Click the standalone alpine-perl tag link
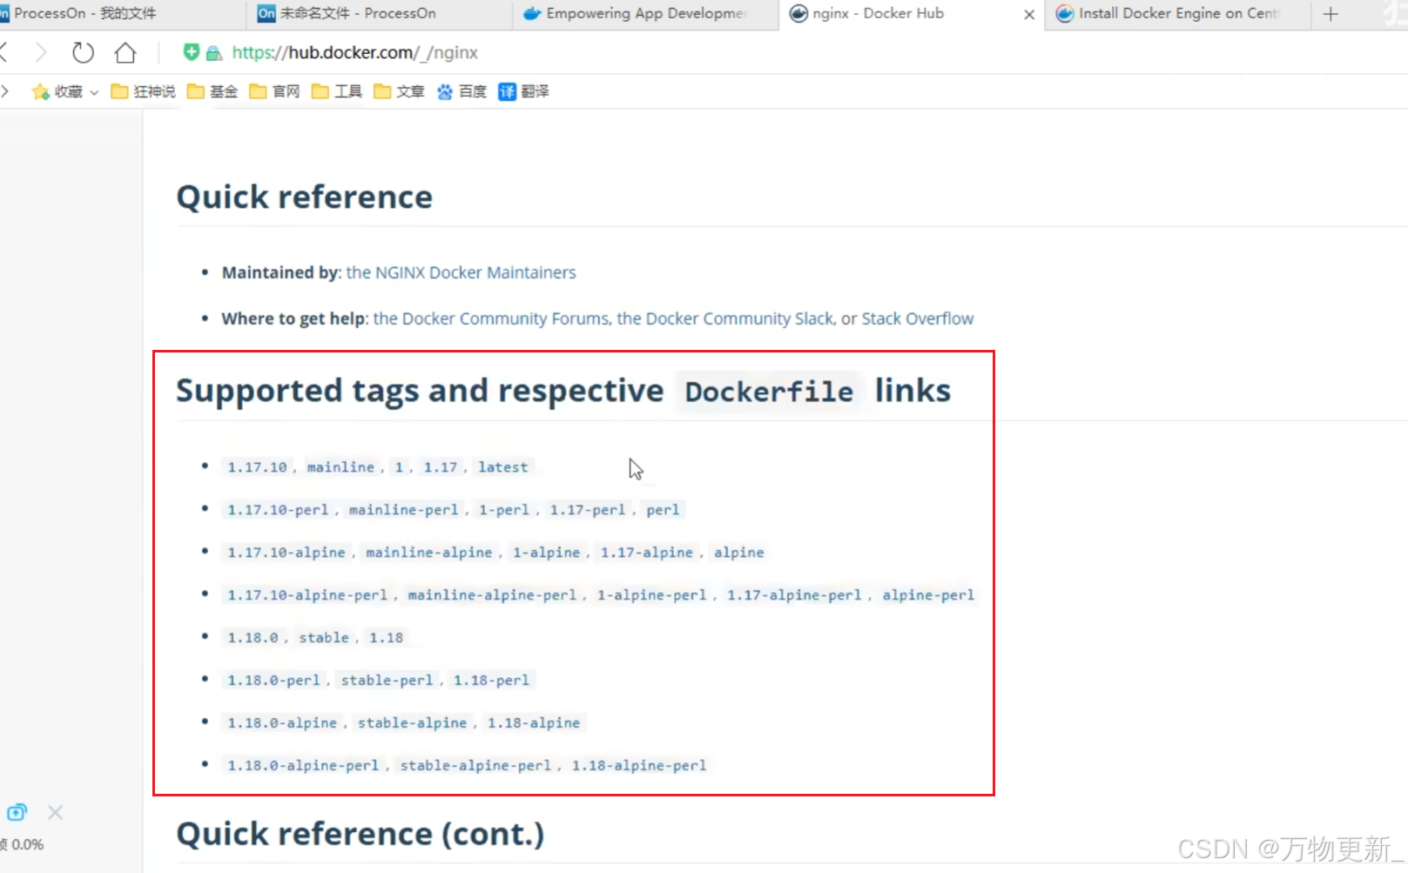 click(928, 595)
